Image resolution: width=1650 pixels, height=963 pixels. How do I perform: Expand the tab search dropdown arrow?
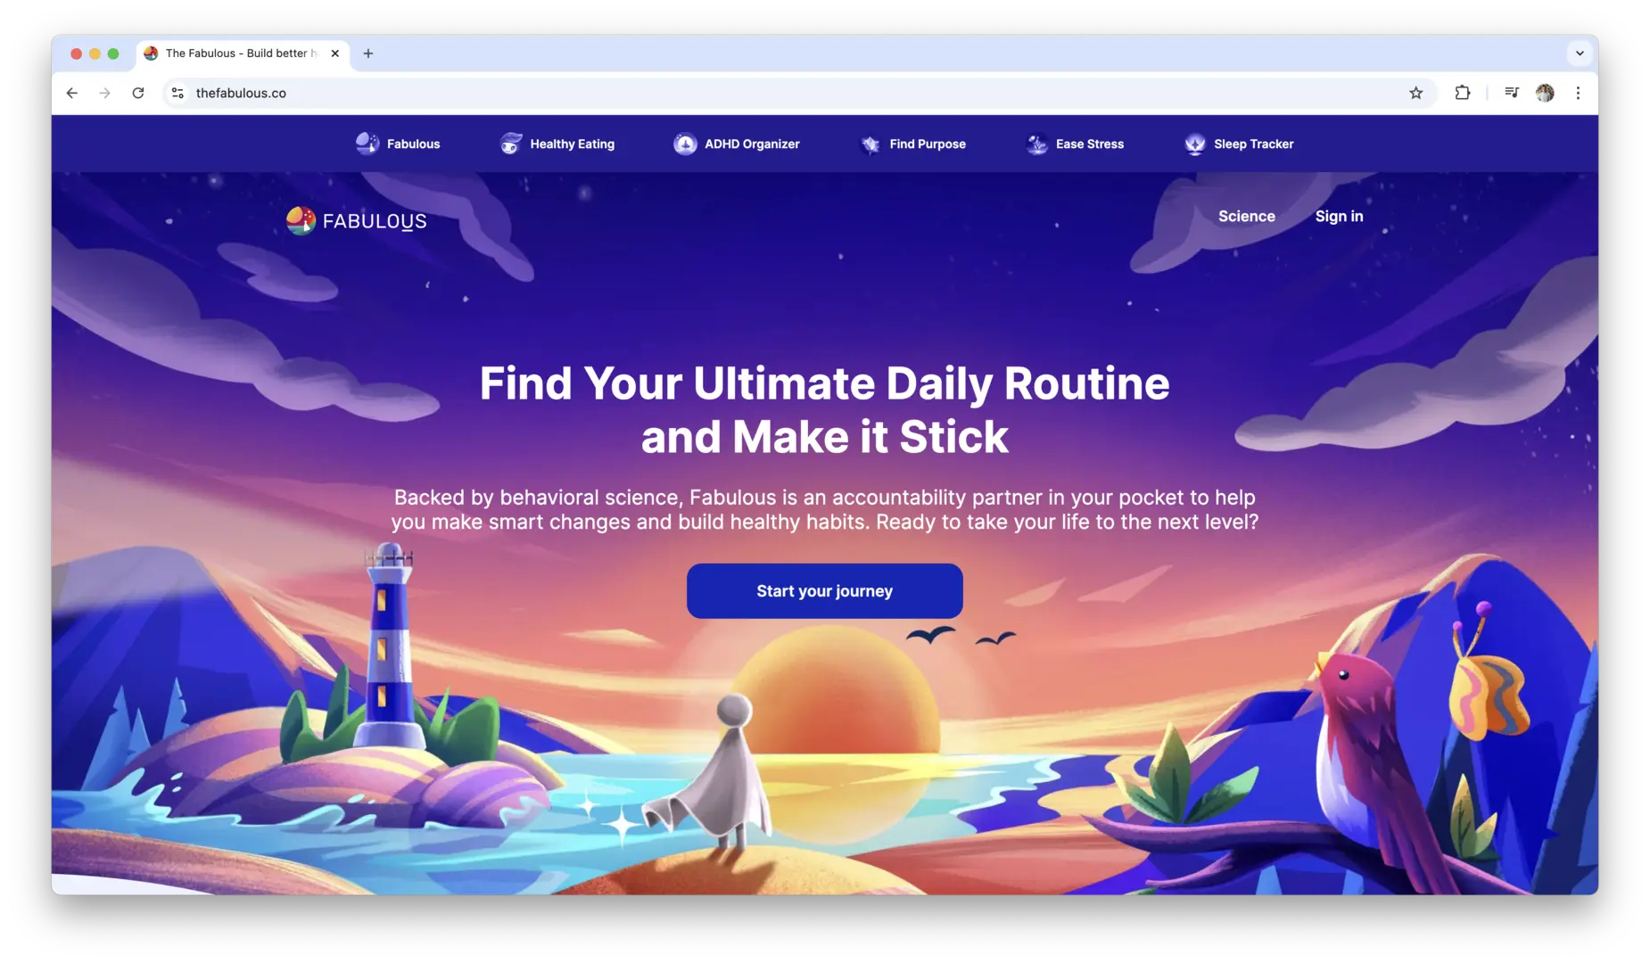point(1580,53)
